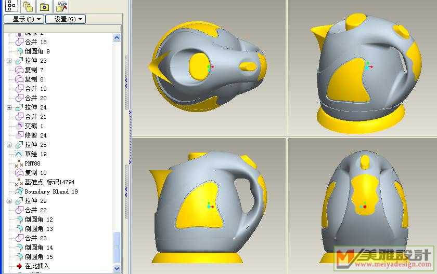
Task: Open the Favorites tab with star folder
Action: [x=45, y=6]
